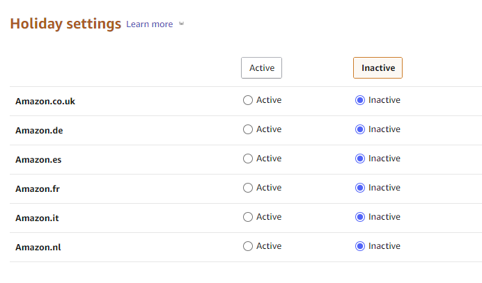
Task: Click the Amazon.nl marketplace label
Action: (x=39, y=248)
